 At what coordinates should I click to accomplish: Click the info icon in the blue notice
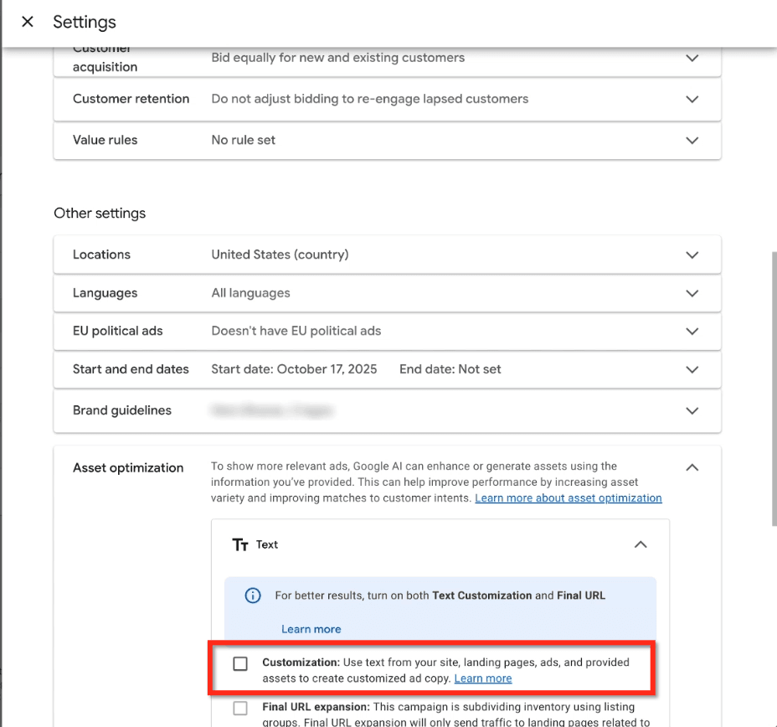253,596
